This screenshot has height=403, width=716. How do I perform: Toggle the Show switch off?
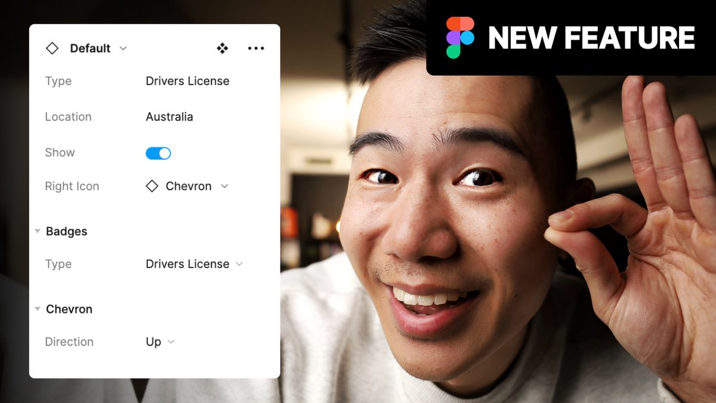[x=158, y=153]
